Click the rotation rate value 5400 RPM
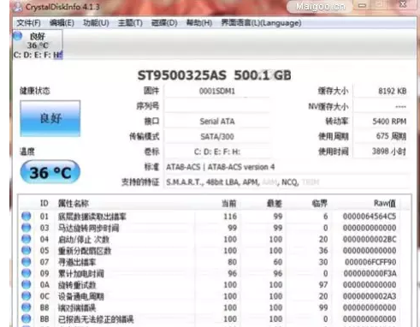 pyautogui.click(x=389, y=122)
